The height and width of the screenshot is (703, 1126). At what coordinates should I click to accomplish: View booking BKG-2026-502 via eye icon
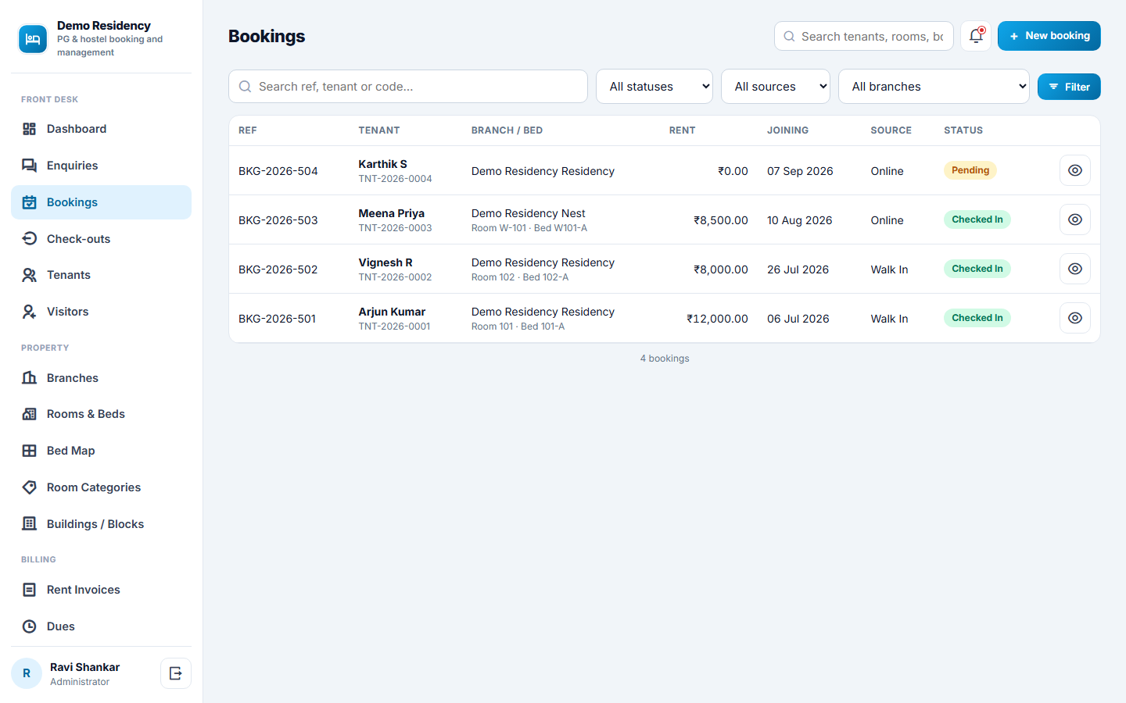pos(1075,269)
